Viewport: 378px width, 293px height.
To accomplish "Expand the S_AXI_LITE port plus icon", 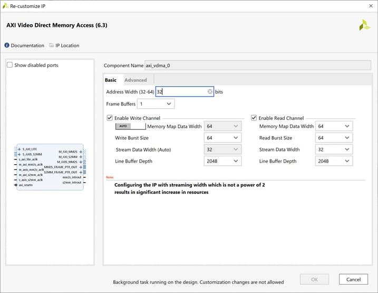I will tap(19, 149).
